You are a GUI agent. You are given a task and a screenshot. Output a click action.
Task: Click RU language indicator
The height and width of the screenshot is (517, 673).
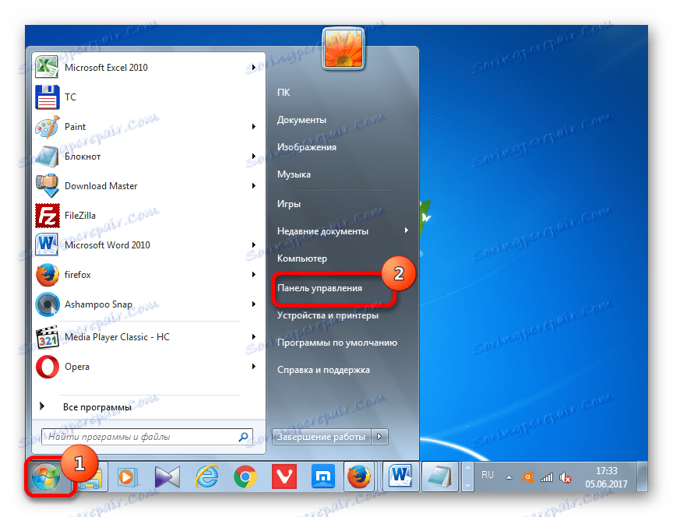488,475
